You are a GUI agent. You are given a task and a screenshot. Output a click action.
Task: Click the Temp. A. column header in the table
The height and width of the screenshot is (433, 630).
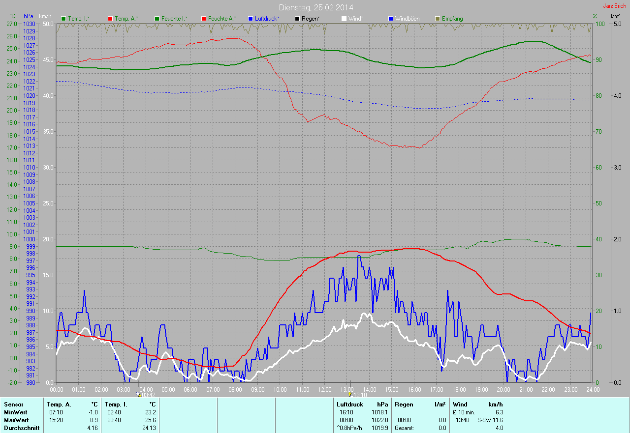58,404
